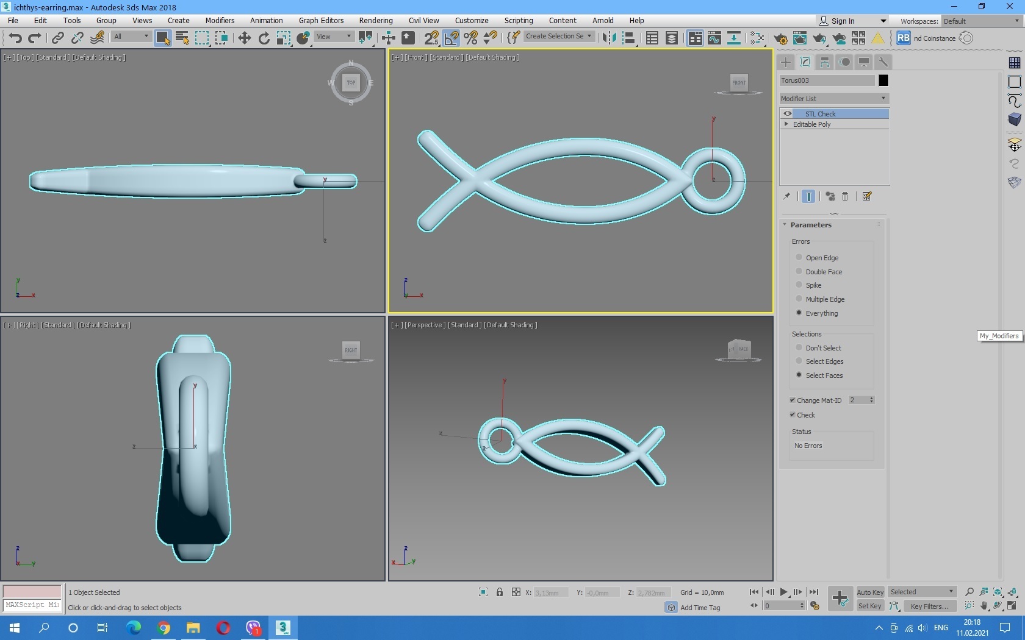Open 3ds Max from Windows taskbar
The height and width of the screenshot is (640, 1025).
click(283, 627)
